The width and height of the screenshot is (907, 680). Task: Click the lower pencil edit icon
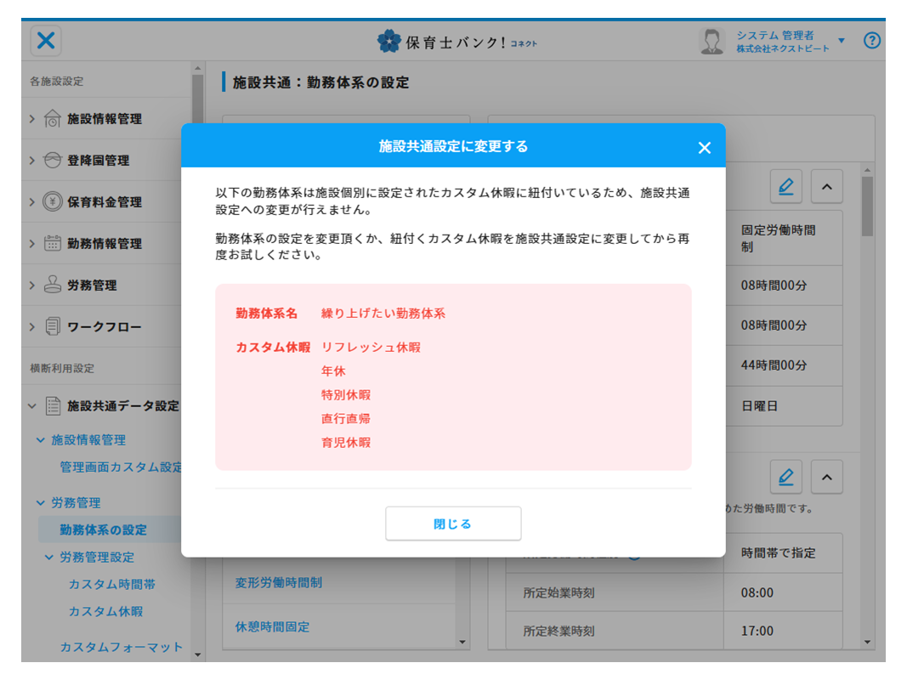click(785, 478)
